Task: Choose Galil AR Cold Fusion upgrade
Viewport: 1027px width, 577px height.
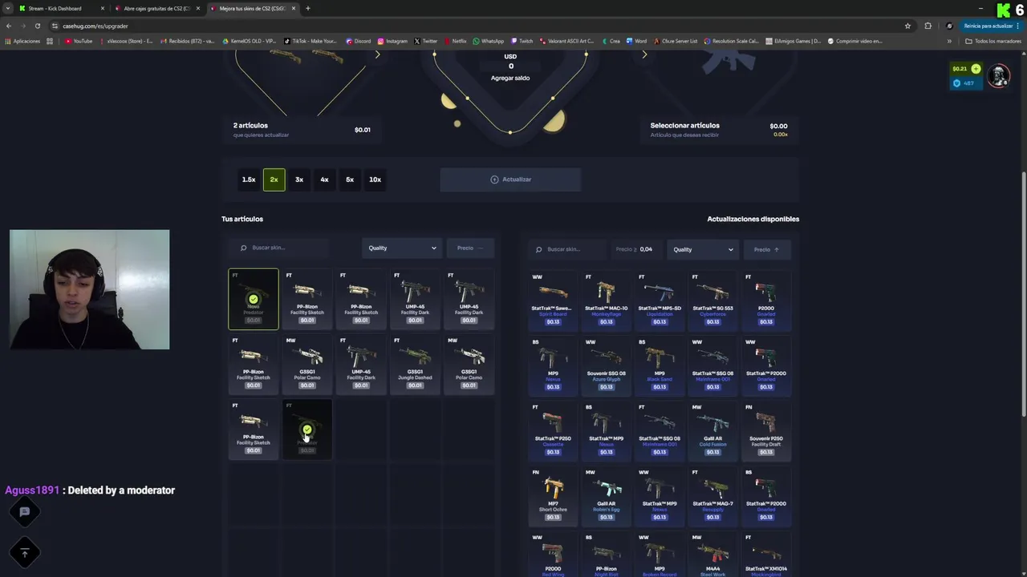Action: (x=712, y=430)
